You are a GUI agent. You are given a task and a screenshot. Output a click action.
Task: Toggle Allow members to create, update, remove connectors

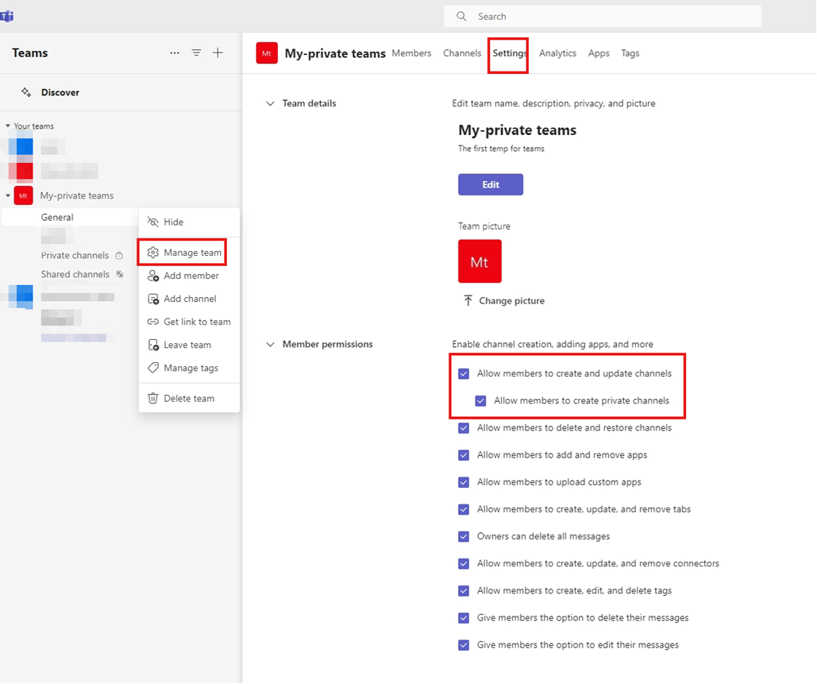464,563
